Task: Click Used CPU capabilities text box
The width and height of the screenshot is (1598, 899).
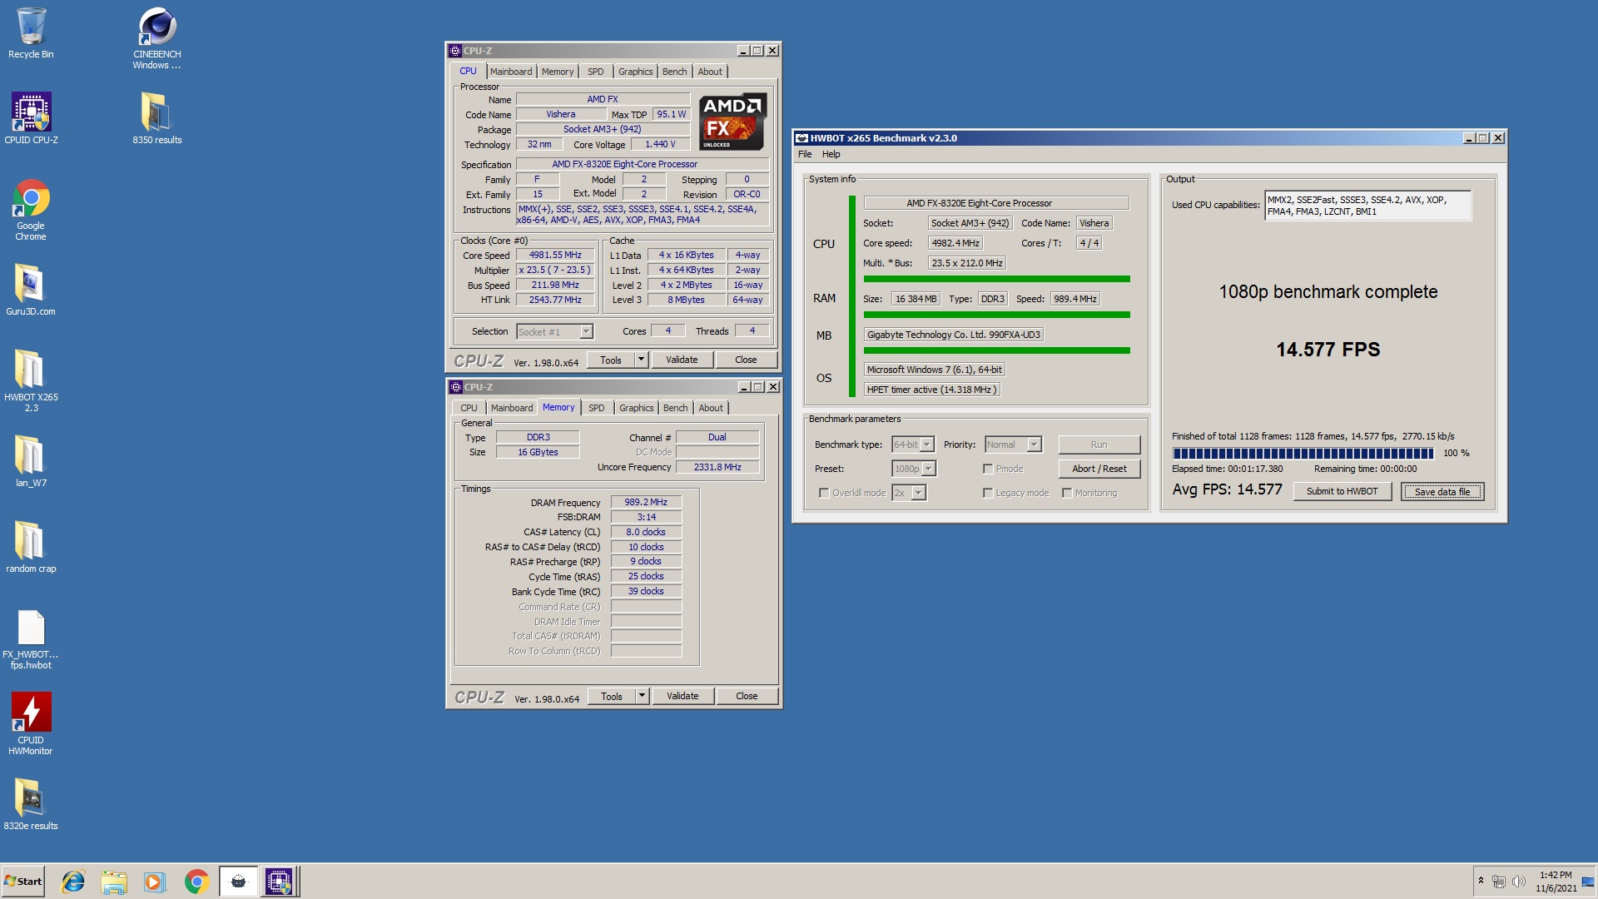Action: pyautogui.click(x=1367, y=206)
